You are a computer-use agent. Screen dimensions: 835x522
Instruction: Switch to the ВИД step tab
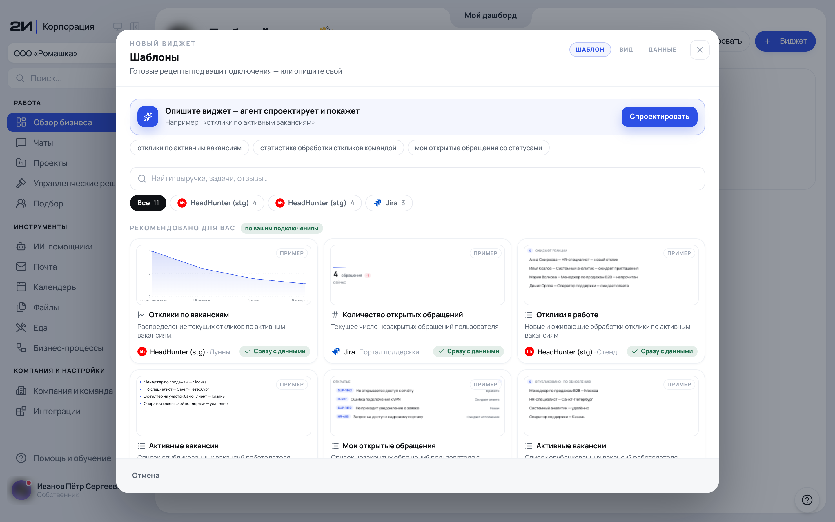[626, 50]
